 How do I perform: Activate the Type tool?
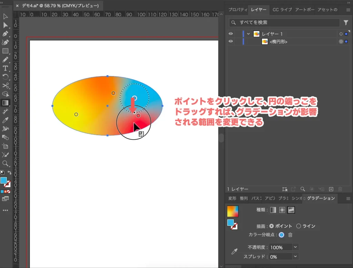point(5,68)
